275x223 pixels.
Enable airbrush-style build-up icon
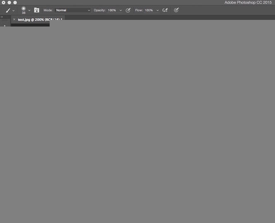click(x=165, y=10)
